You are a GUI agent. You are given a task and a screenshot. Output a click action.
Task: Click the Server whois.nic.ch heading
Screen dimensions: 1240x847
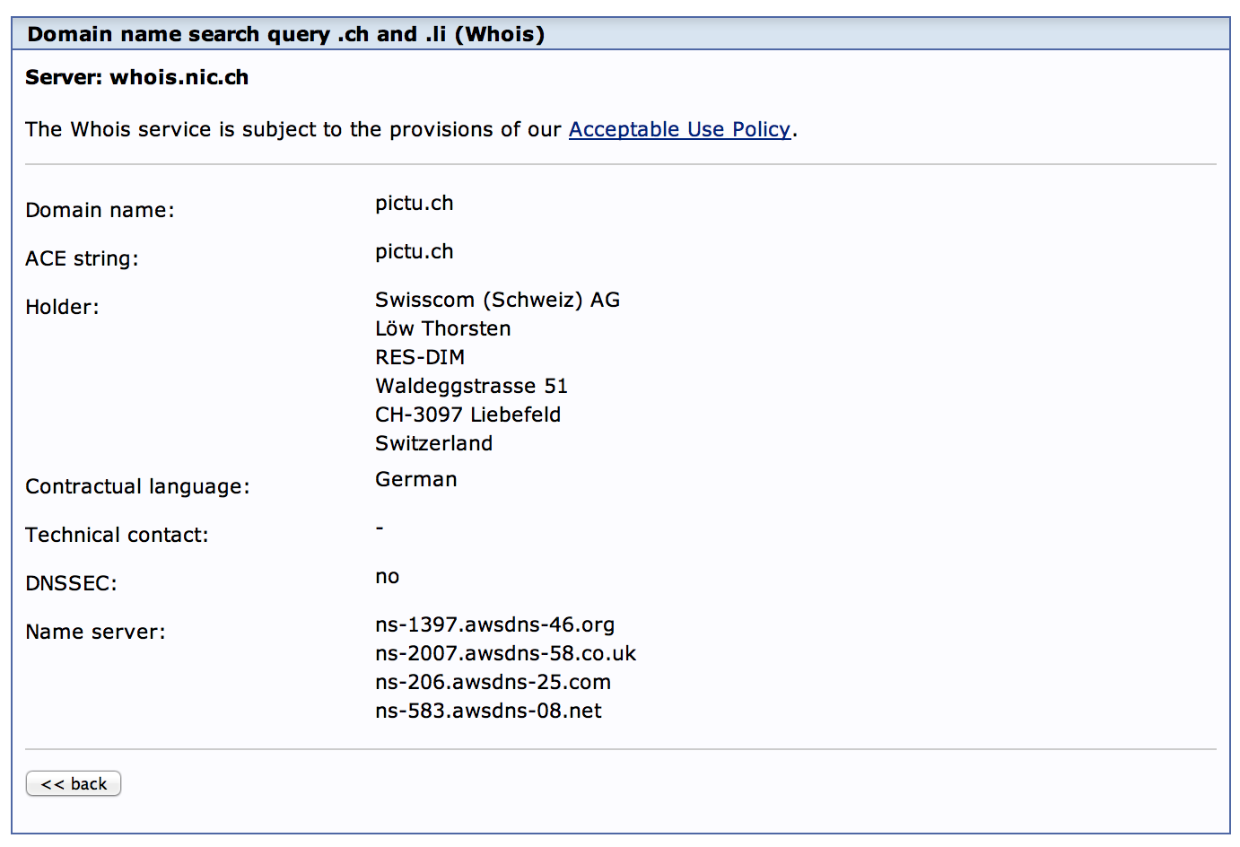coord(137,77)
